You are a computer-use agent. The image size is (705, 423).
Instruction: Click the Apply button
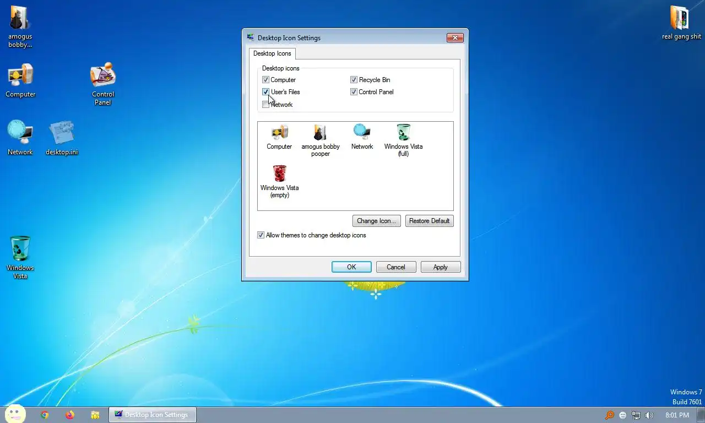pos(441,267)
